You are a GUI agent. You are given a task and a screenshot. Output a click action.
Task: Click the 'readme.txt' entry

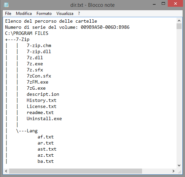click(40, 113)
